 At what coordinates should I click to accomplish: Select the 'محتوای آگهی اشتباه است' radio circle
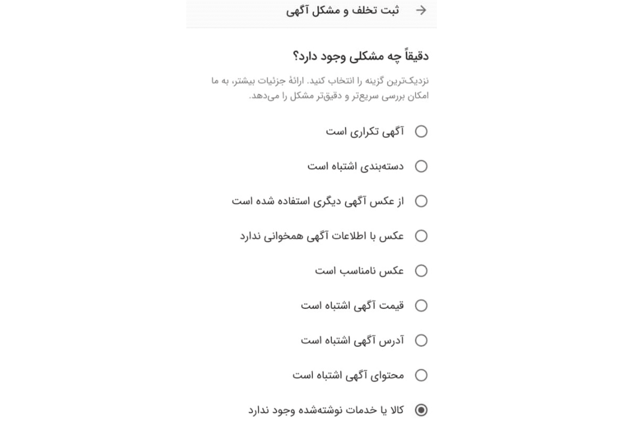tap(421, 375)
